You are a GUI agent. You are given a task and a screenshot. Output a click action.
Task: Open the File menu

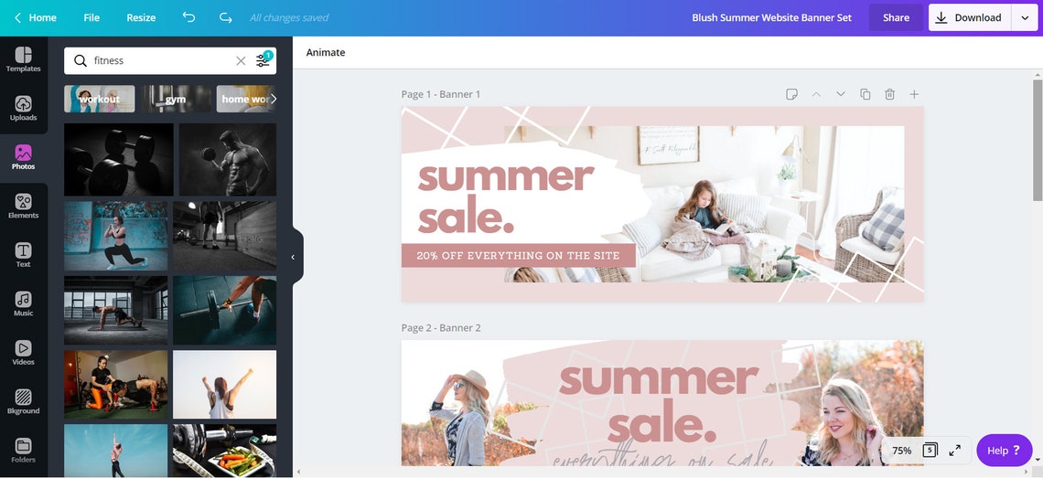pos(91,18)
